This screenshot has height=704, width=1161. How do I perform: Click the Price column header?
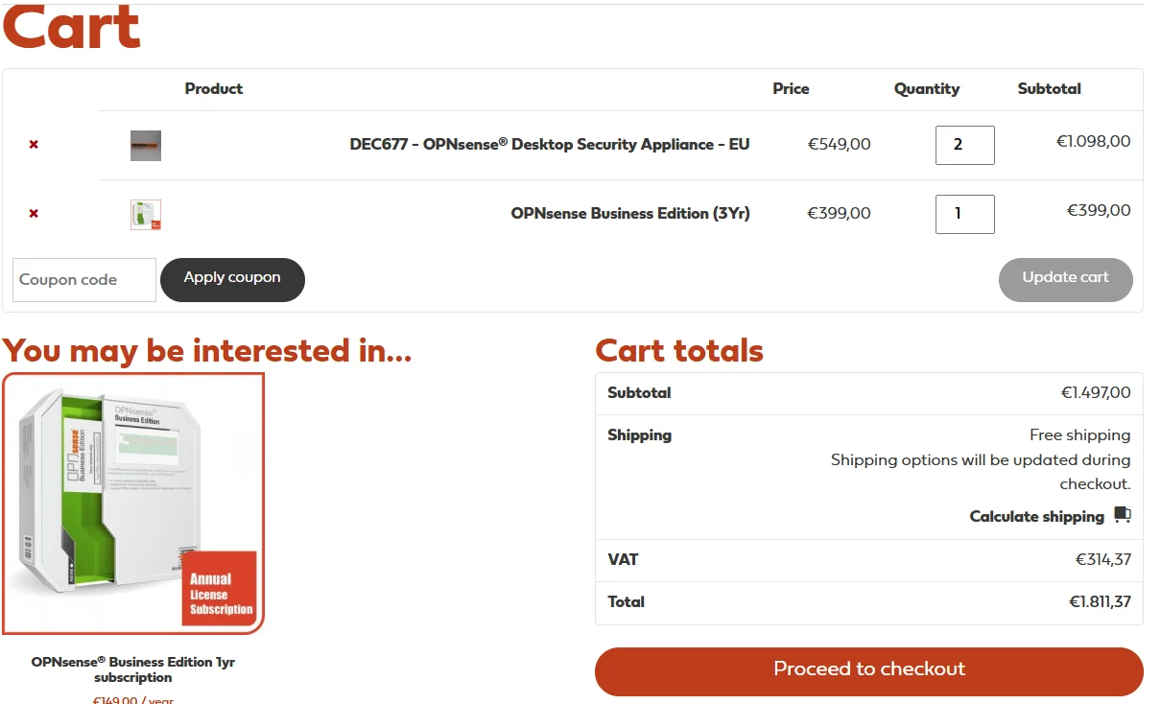click(792, 89)
